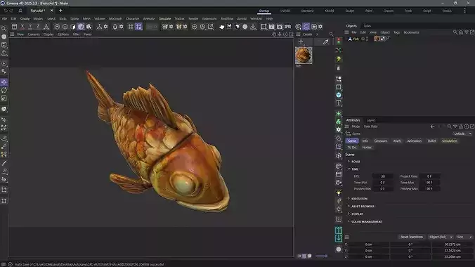Enable Edges mode in the toolbar
The height and width of the screenshot is (267, 475).
click(x=65, y=27)
